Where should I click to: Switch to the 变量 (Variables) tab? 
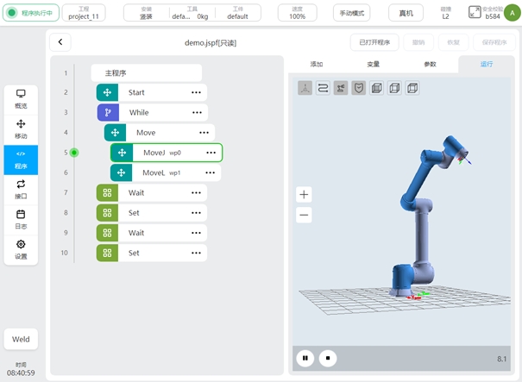373,65
